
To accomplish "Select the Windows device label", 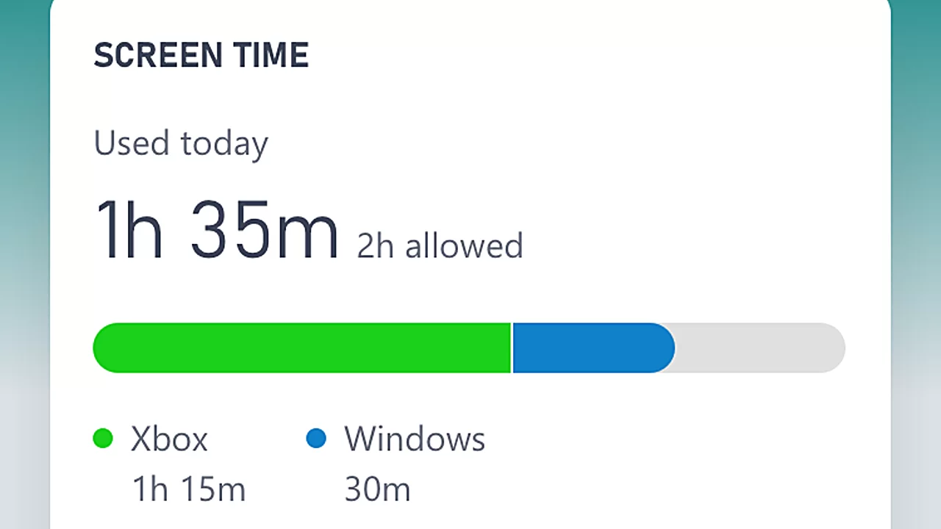I will point(415,439).
